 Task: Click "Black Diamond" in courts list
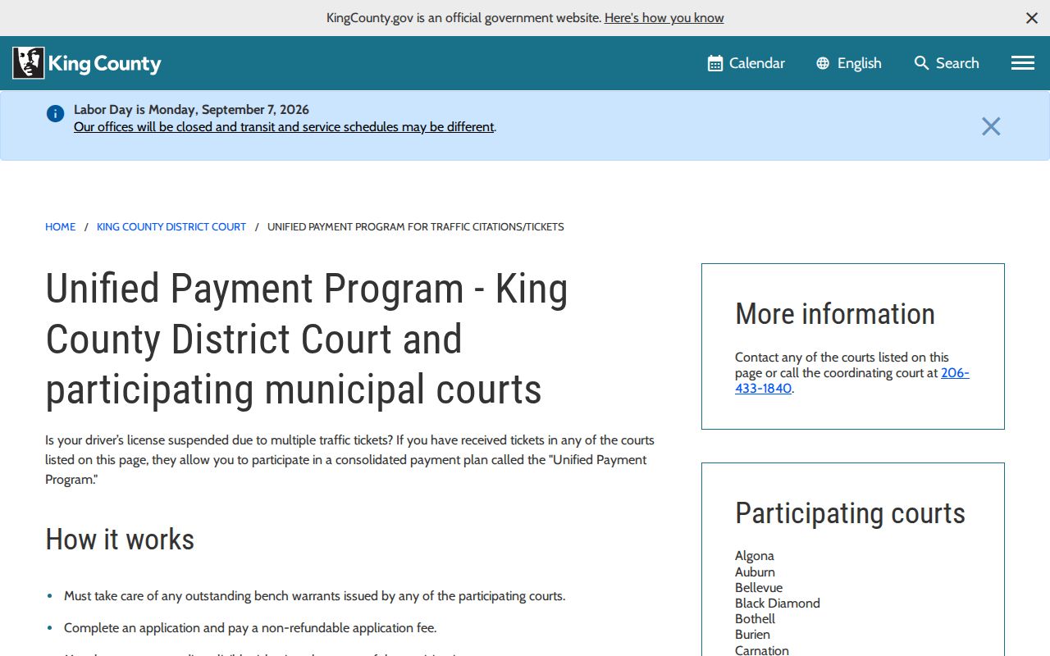[778, 604]
